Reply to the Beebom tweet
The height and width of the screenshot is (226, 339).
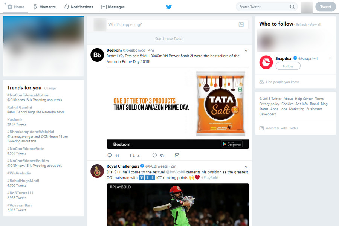110,155
